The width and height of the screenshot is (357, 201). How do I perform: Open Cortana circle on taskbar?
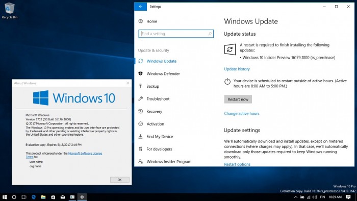click(14, 197)
